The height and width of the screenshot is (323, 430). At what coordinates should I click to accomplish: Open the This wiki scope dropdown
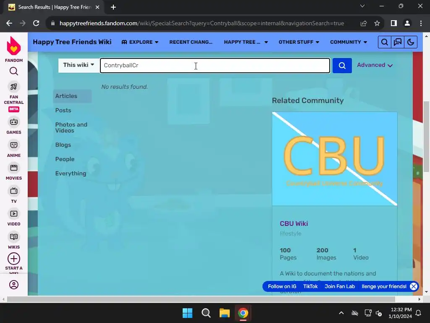point(79,65)
